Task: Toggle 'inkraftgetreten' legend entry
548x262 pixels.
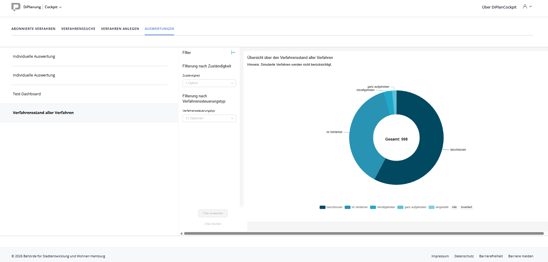Action: [382, 207]
